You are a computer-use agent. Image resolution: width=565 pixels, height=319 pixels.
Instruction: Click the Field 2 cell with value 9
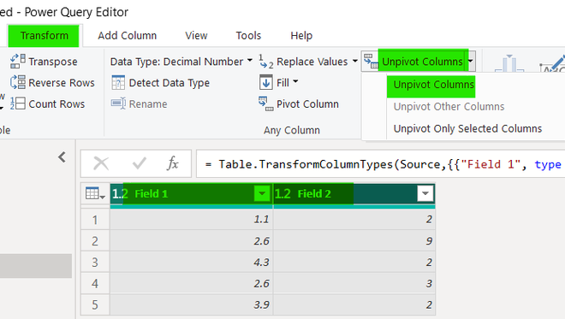(354, 241)
